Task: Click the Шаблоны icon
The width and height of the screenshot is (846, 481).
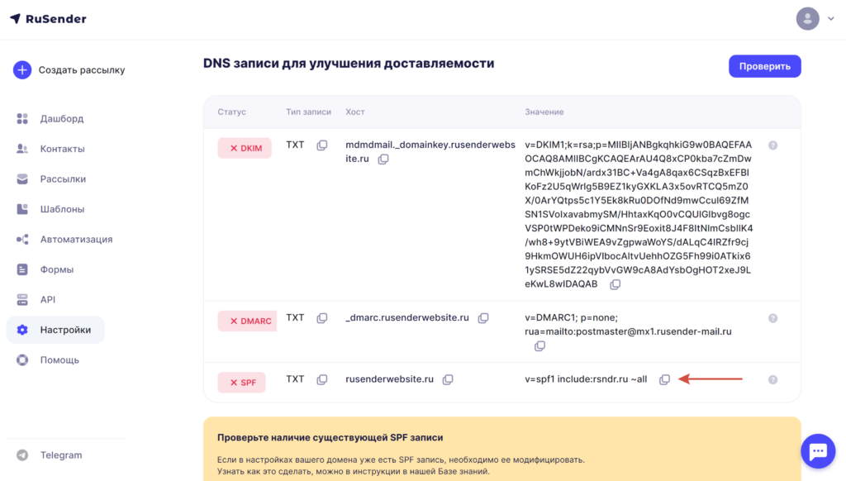Action: pyautogui.click(x=22, y=209)
